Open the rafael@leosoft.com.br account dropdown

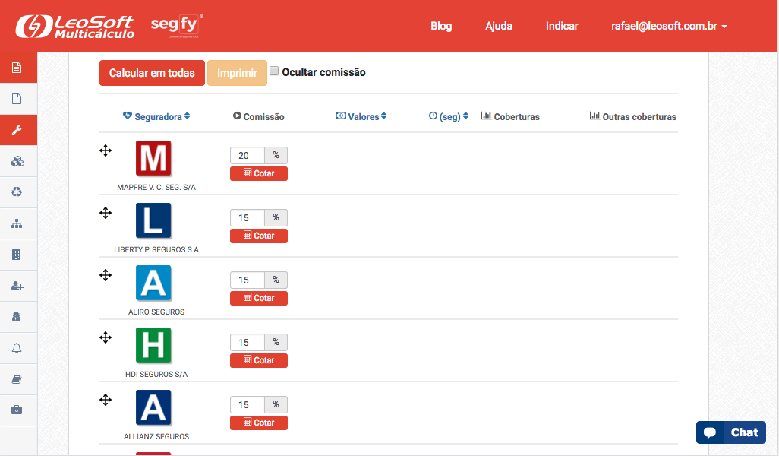(x=669, y=26)
